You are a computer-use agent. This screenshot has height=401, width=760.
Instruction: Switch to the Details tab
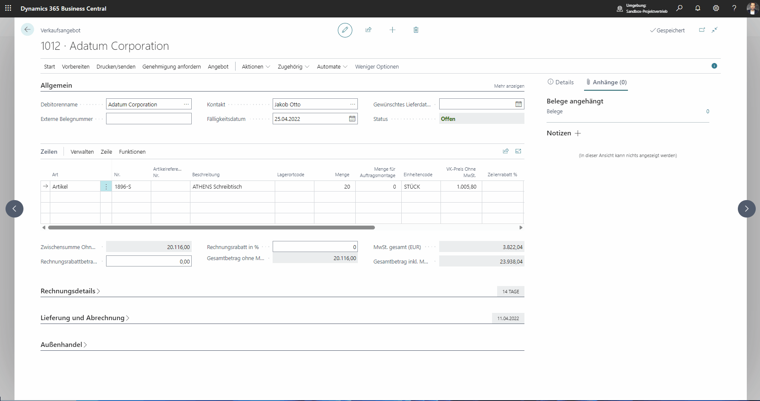coord(561,82)
